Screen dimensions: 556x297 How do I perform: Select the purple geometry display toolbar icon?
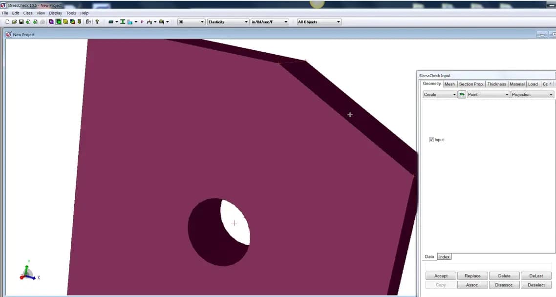point(51,21)
